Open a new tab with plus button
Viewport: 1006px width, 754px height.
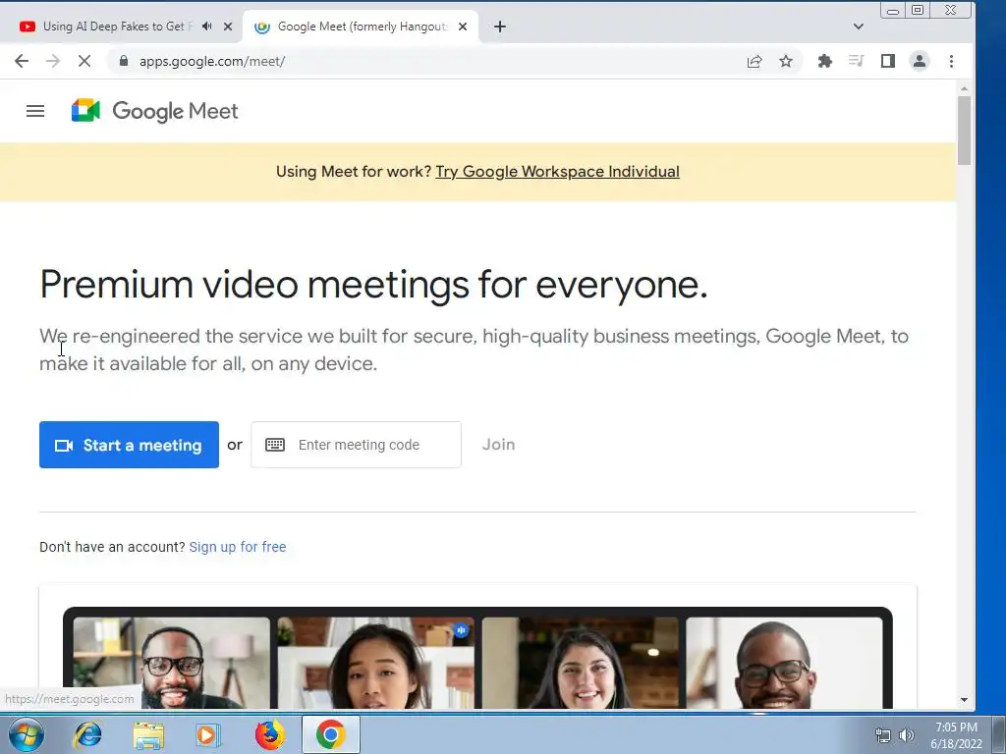point(500,27)
